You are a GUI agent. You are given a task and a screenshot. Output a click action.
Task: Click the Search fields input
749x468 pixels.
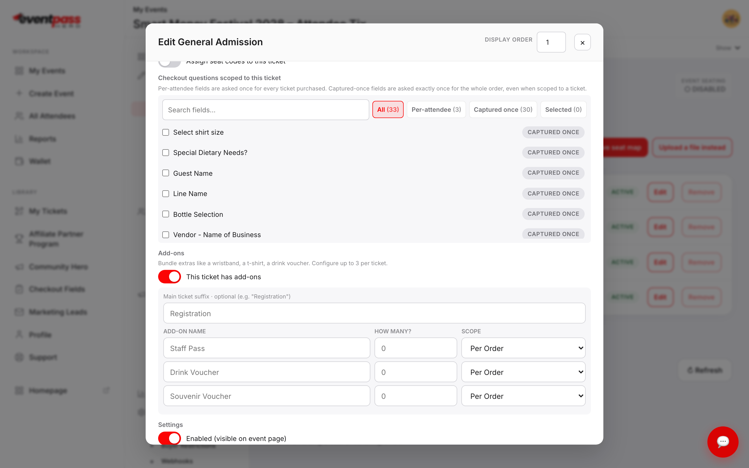coord(266,109)
